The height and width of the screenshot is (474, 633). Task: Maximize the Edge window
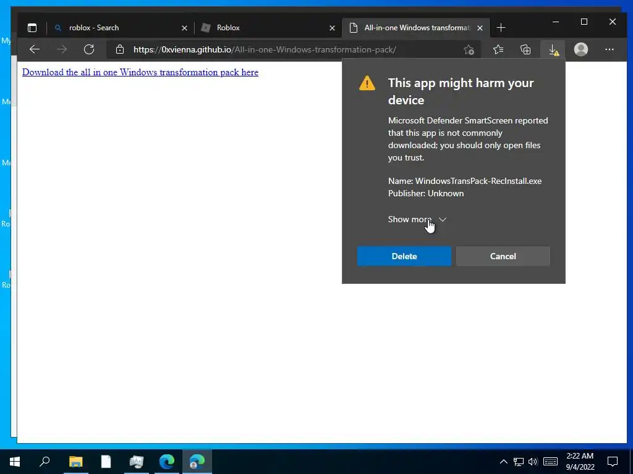coord(584,22)
